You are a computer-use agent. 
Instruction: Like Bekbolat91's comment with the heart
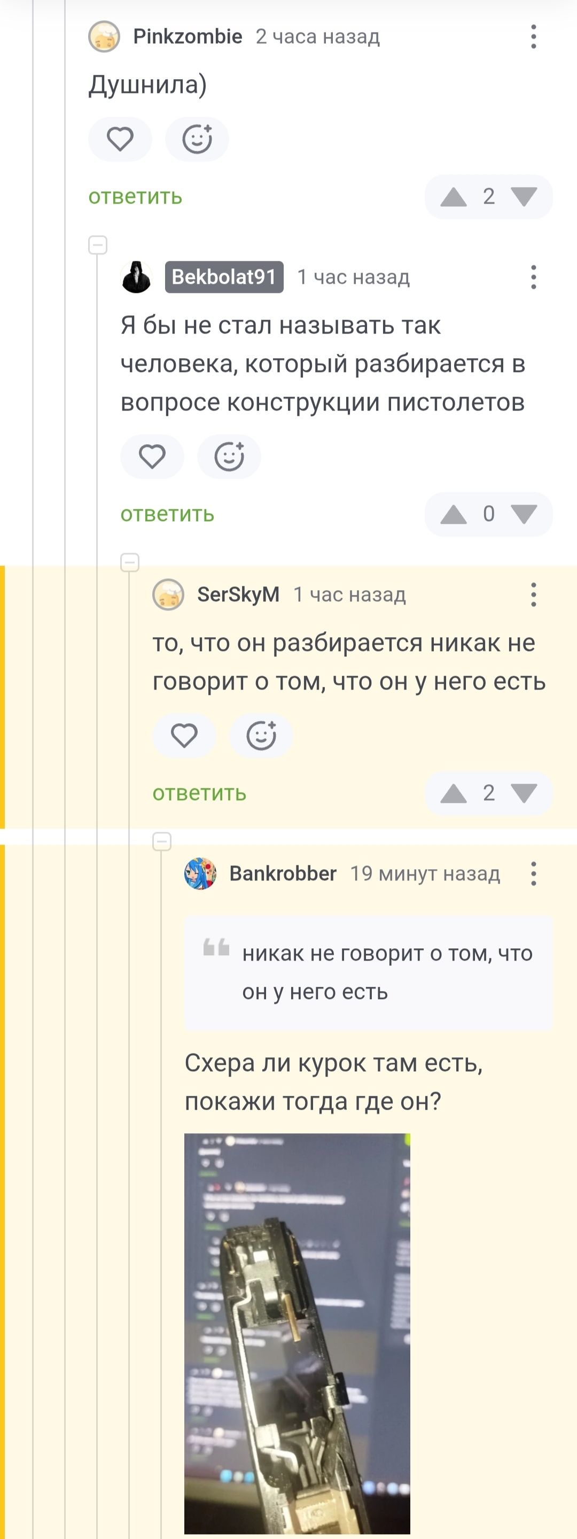(x=152, y=457)
